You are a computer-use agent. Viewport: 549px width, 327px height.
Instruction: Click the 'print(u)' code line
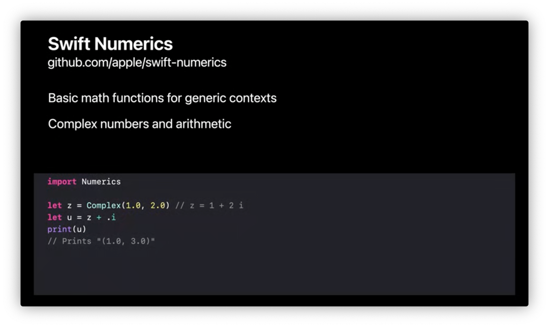[67, 229]
